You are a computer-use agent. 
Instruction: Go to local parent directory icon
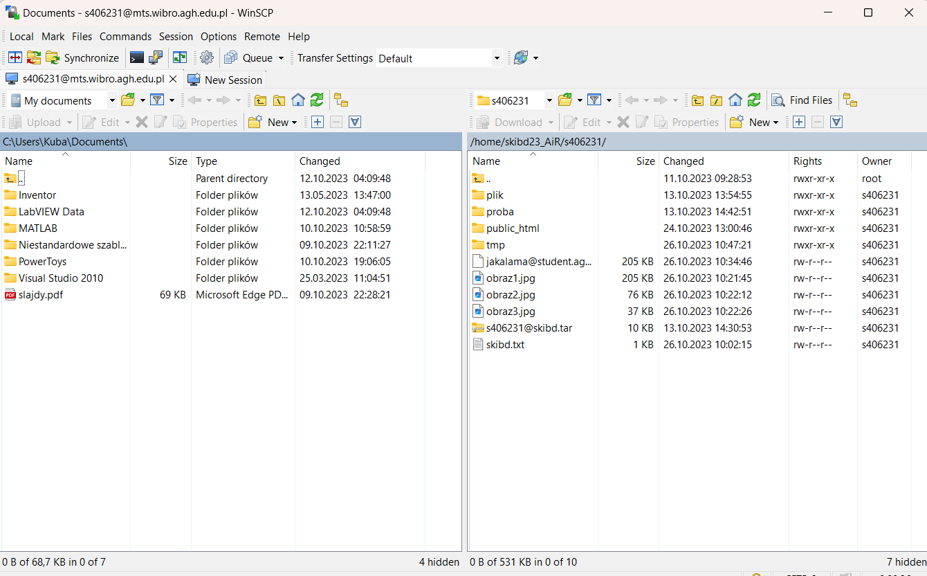pyautogui.click(x=260, y=100)
